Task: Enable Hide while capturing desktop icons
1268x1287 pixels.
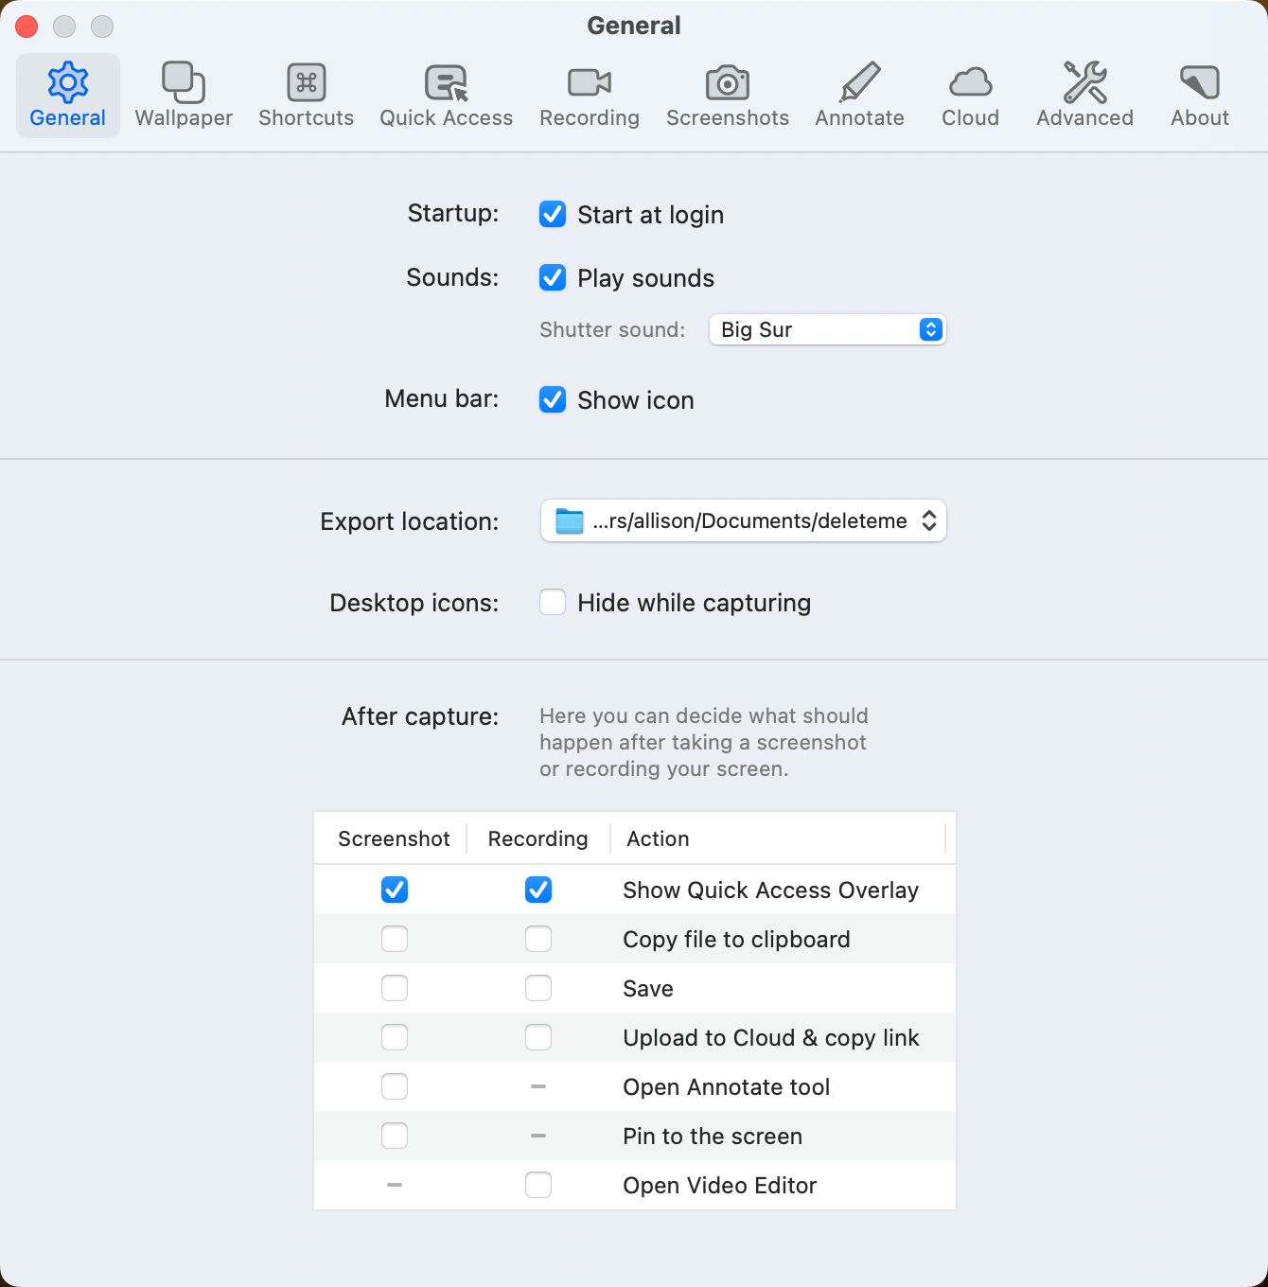Action: (553, 603)
